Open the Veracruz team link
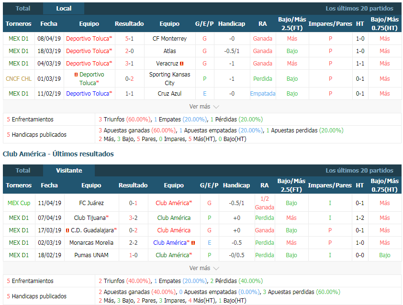This screenshot has height=305, width=403. click(x=167, y=64)
